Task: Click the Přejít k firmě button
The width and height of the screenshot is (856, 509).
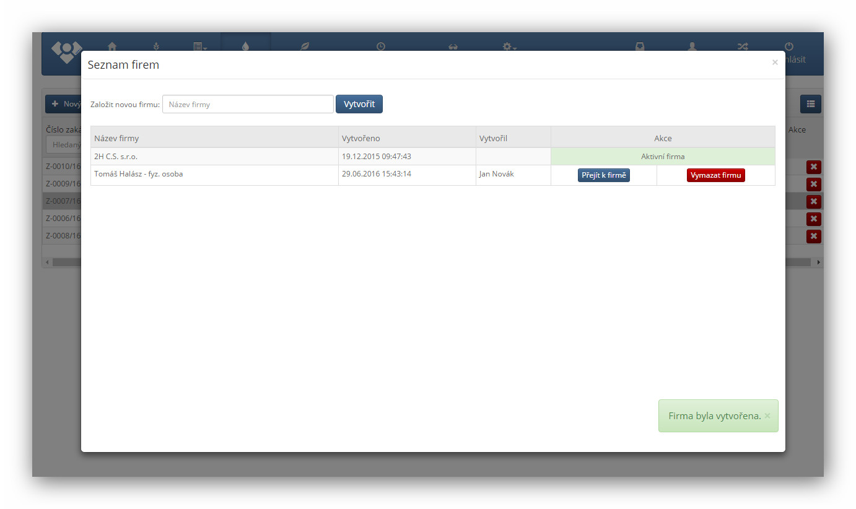Action: pos(603,175)
